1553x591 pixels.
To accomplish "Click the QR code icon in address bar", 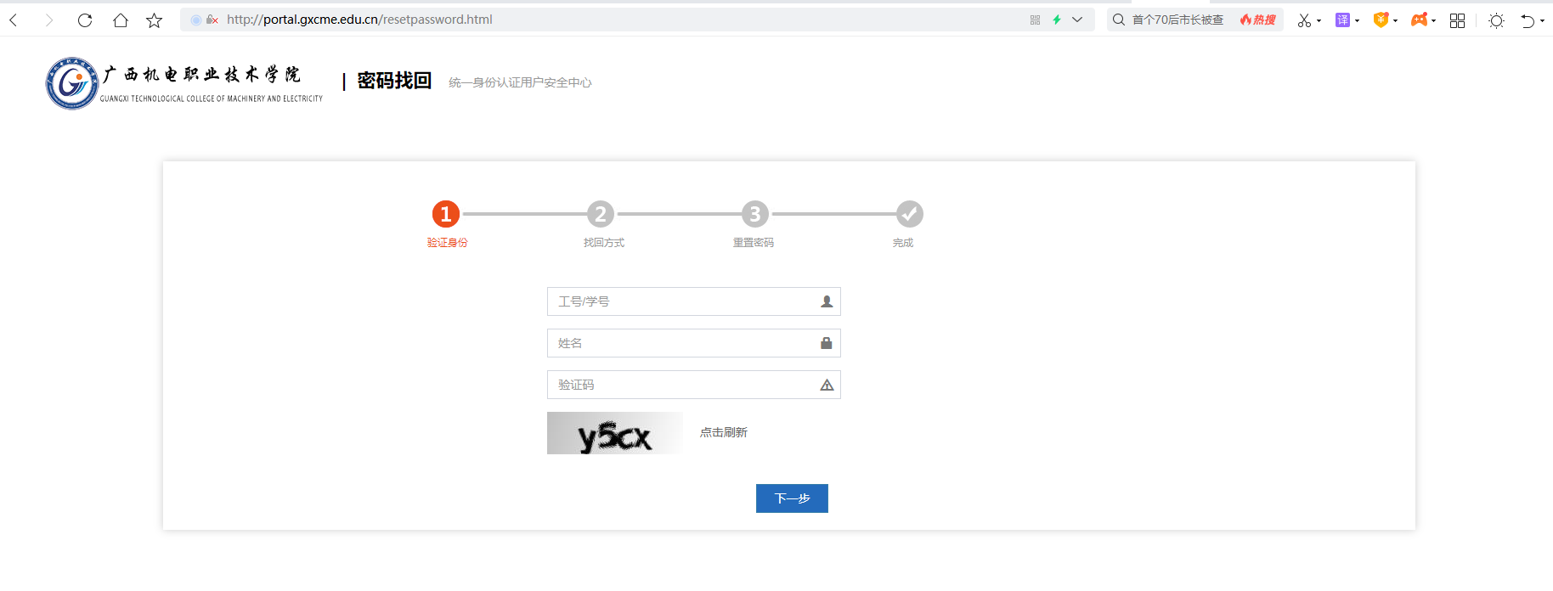I will (x=1035, y=20).
